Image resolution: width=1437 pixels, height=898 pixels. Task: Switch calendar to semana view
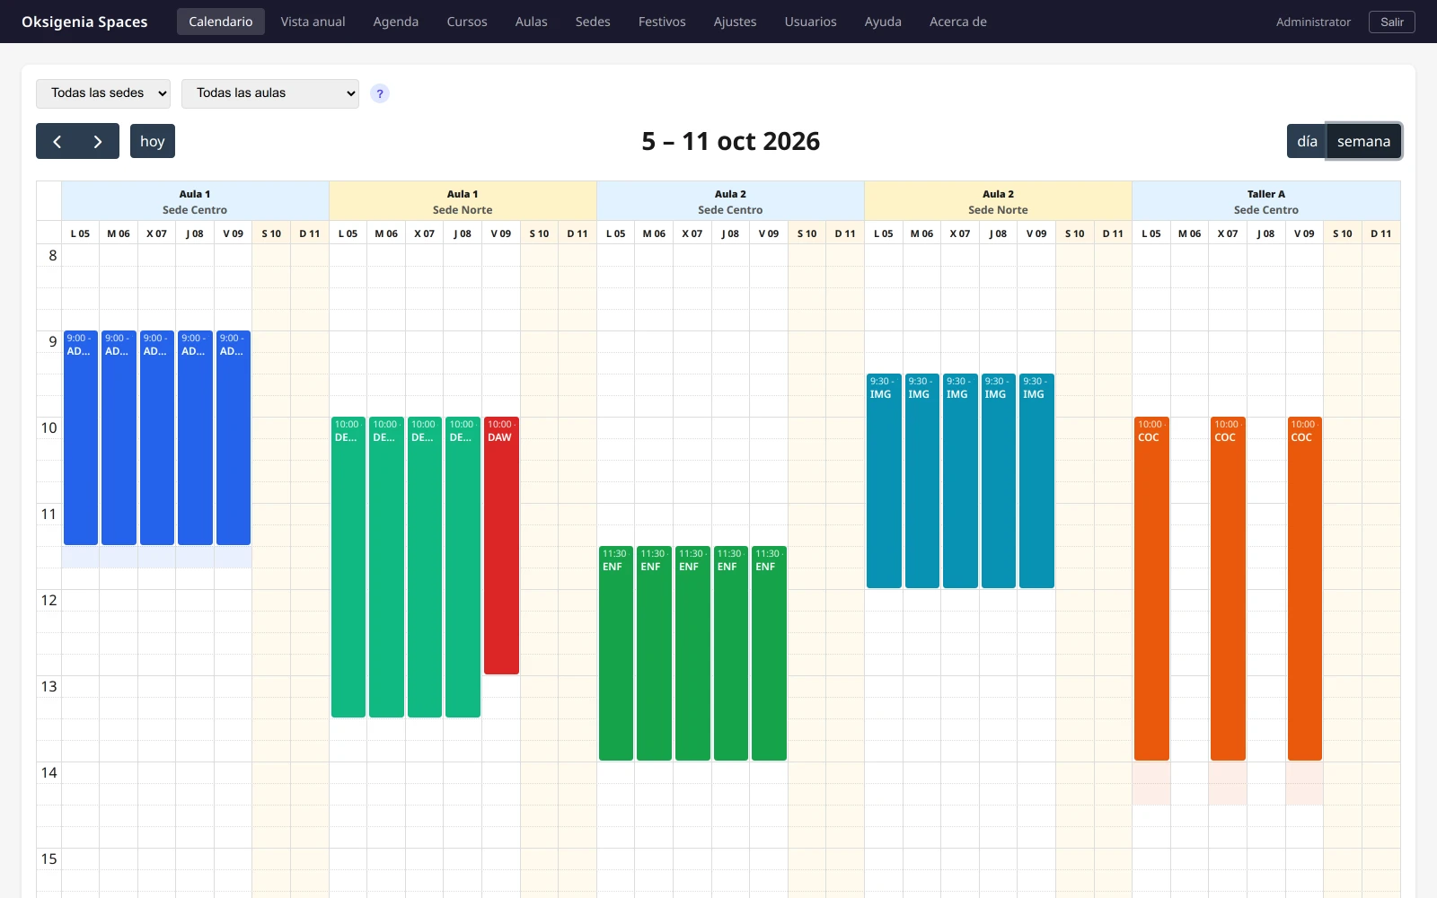pyautogui.click(x=1363, y=141)
